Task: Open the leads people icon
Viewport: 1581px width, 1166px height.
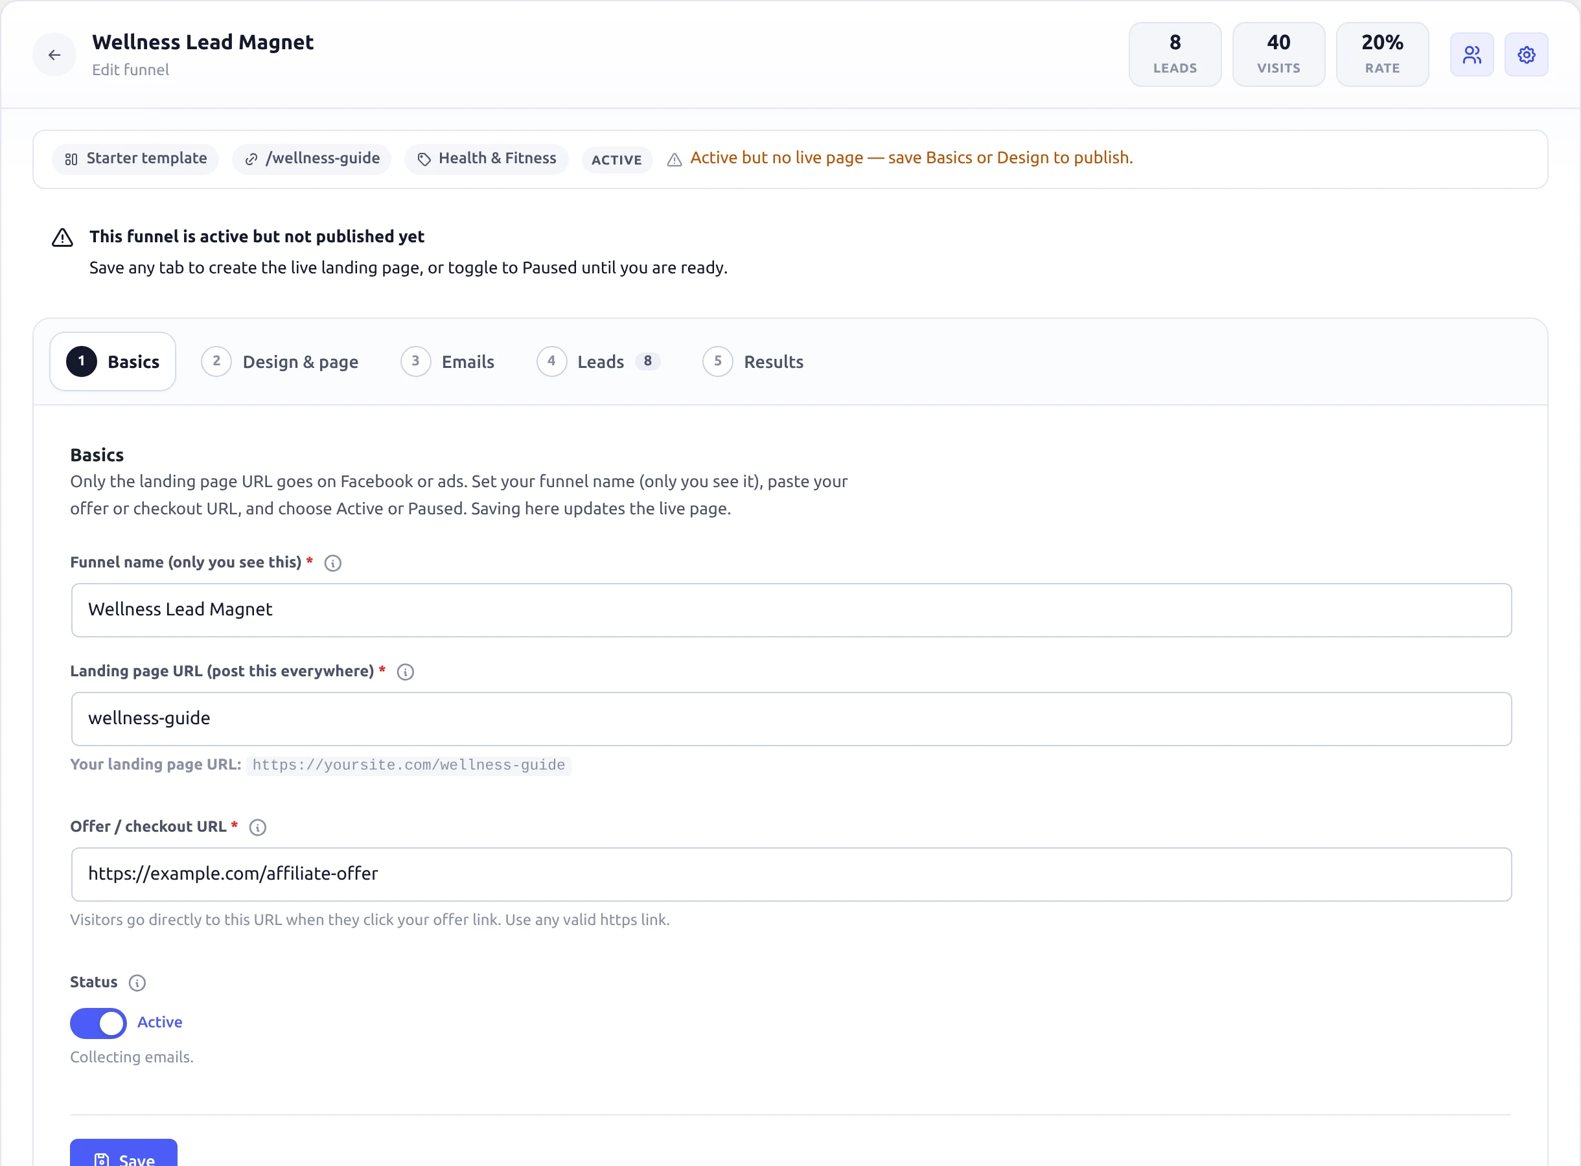Action: click(x=1471, y=54)
